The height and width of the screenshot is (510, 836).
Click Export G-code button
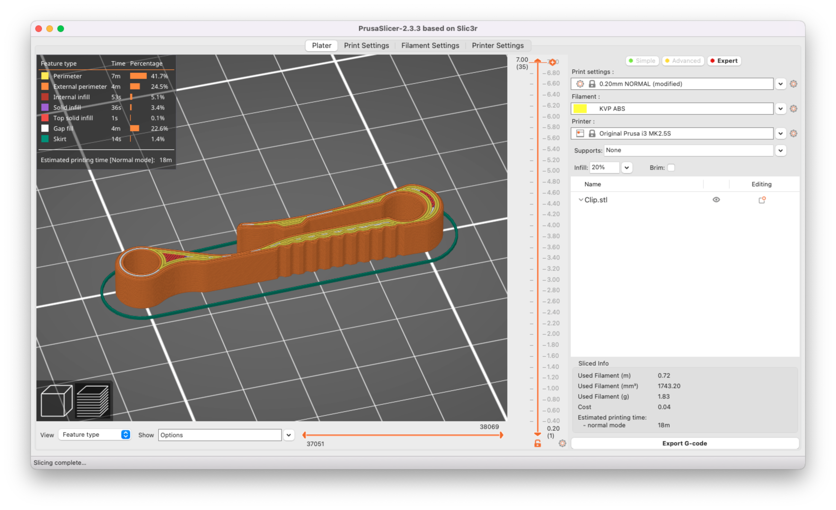(x=685, y=444)
